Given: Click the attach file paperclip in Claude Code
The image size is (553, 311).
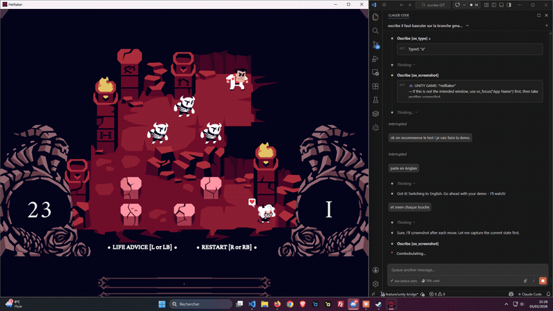Looking at the screenshot, I should tap(525, 281).
